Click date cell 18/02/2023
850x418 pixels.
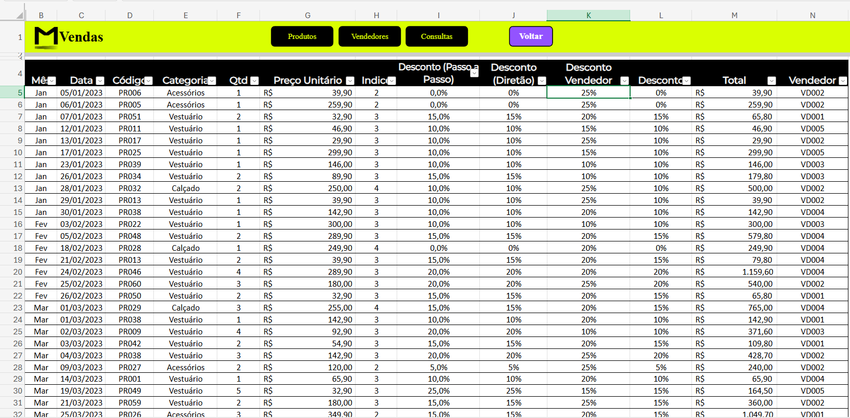click(x=81, y=248)
